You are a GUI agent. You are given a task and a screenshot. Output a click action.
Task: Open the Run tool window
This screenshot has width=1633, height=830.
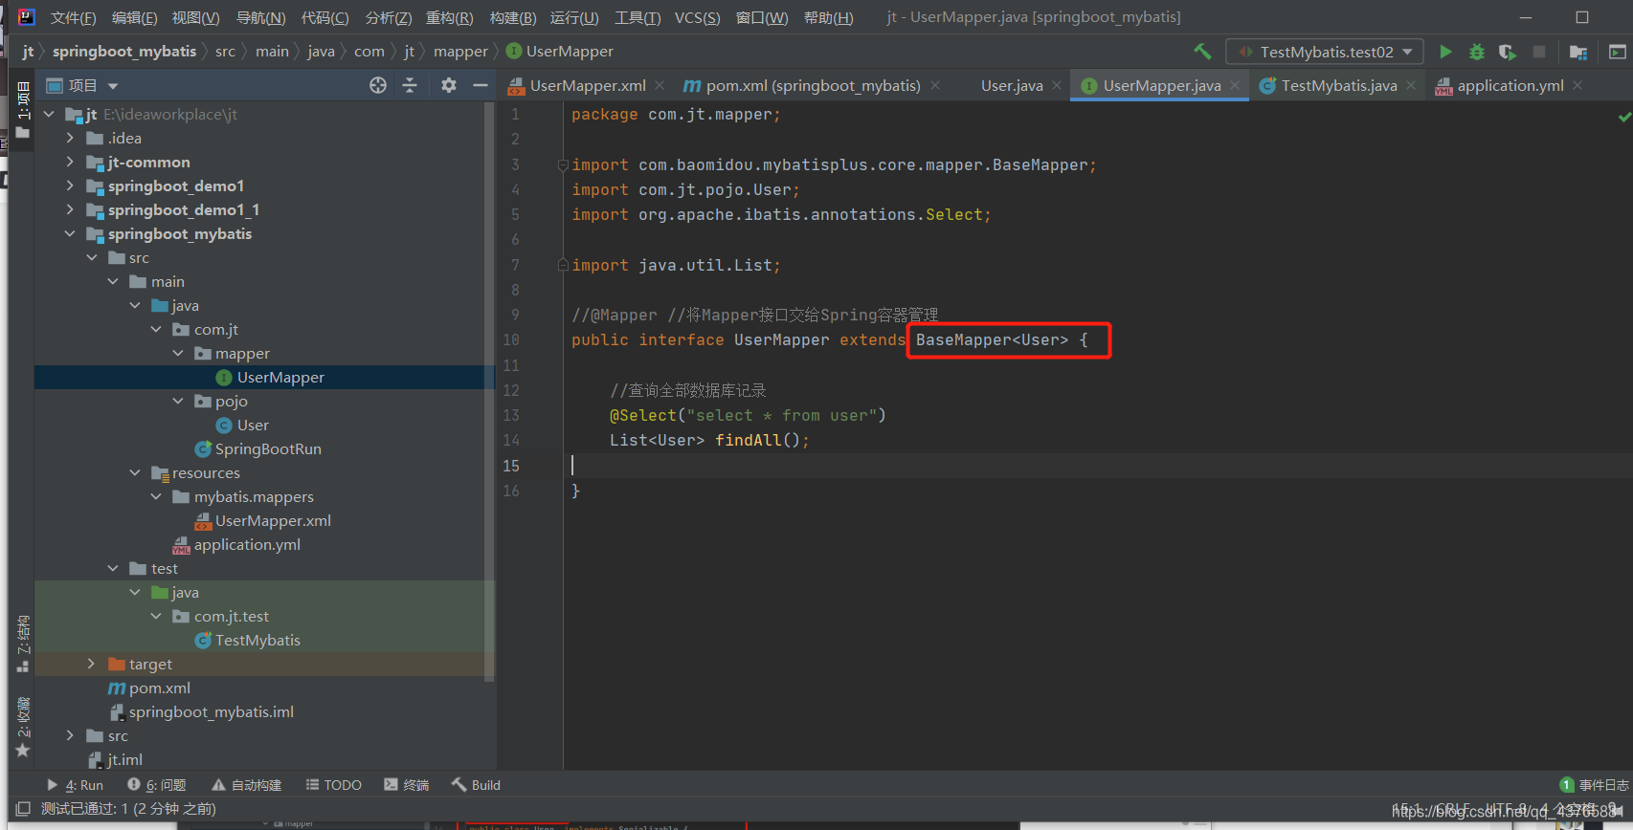[x=76, y=785]
